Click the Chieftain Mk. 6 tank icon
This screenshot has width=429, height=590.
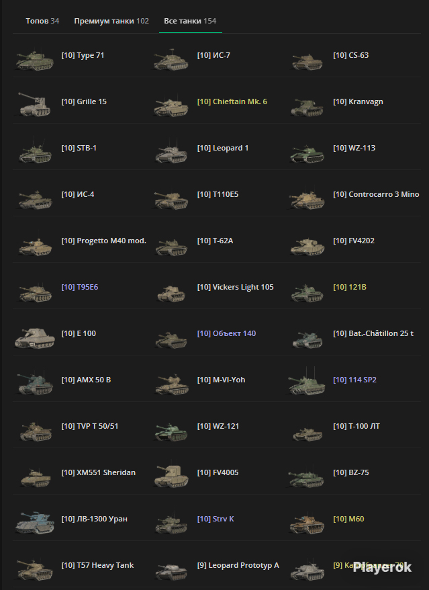(x=171, y=106)
